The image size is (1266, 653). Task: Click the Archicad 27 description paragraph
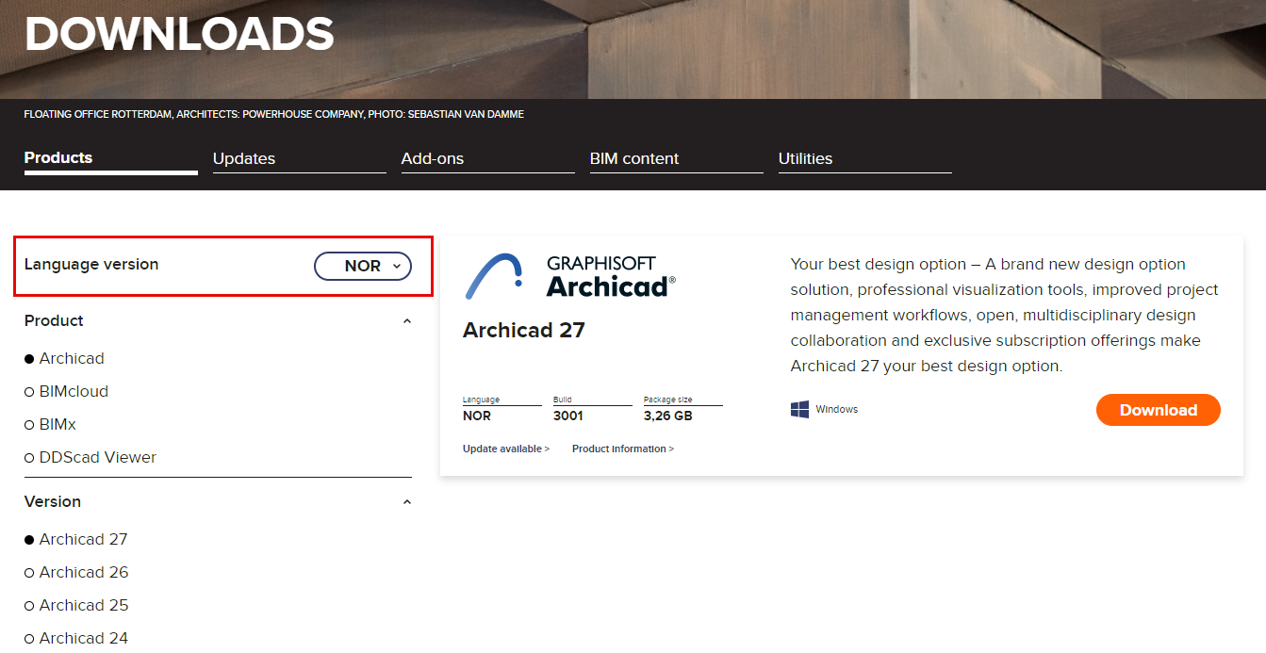tap(1005, 315)
